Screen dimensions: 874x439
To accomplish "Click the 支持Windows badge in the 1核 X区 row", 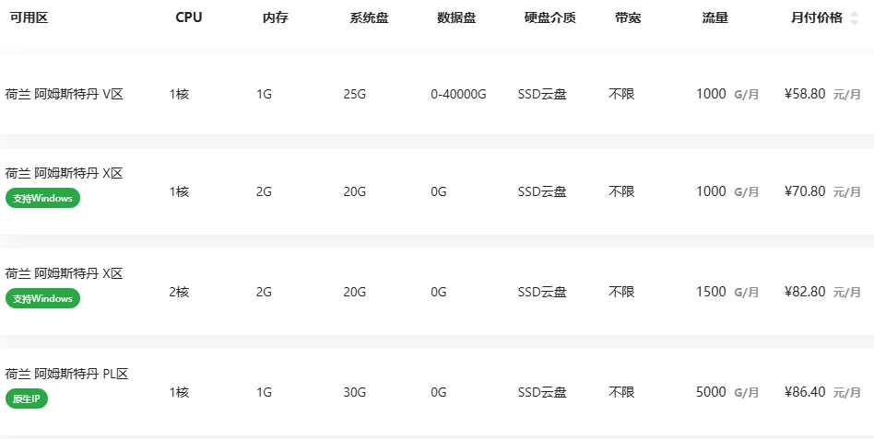I will [x=43, y=198].
